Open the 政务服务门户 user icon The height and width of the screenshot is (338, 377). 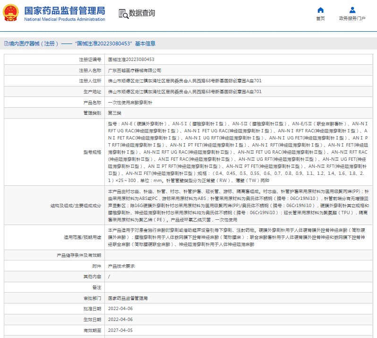(x=352, y=10)
